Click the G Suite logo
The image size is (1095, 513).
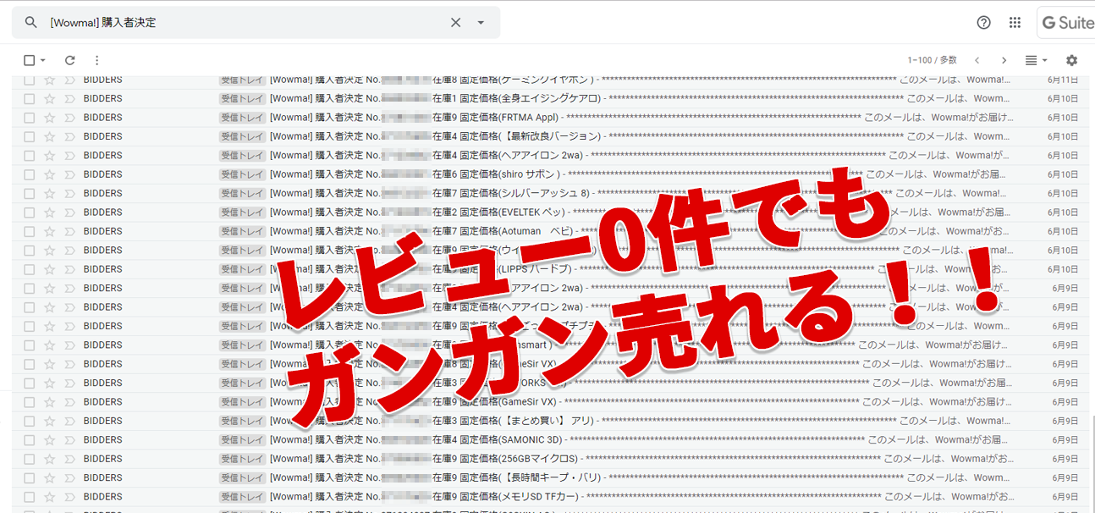(1069, 23)
